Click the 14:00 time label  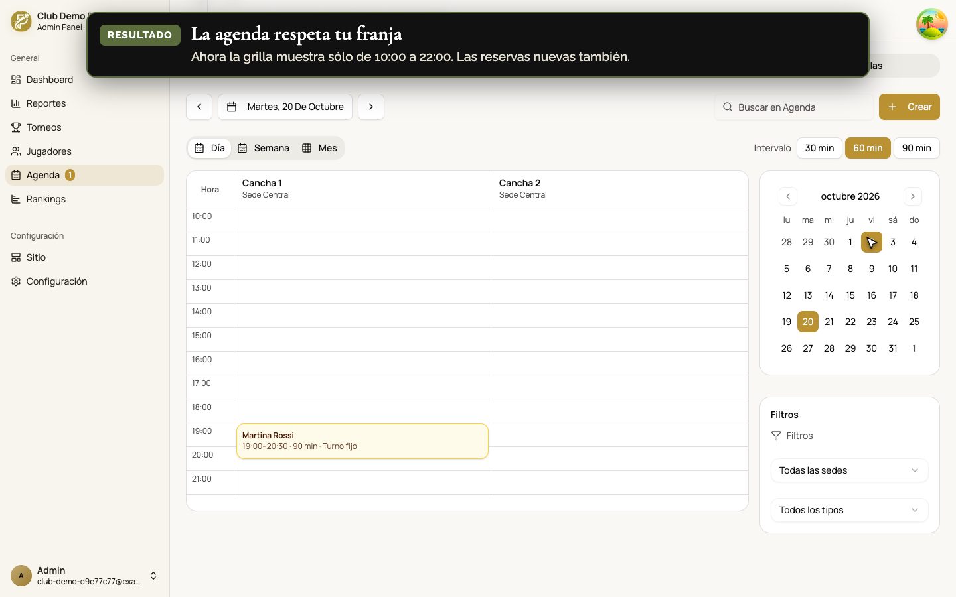click(202, 312)
